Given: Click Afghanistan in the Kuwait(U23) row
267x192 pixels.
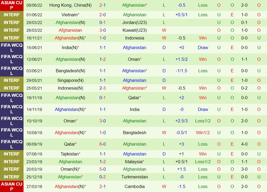Looking at the screenshot, I should click(70, 30).
